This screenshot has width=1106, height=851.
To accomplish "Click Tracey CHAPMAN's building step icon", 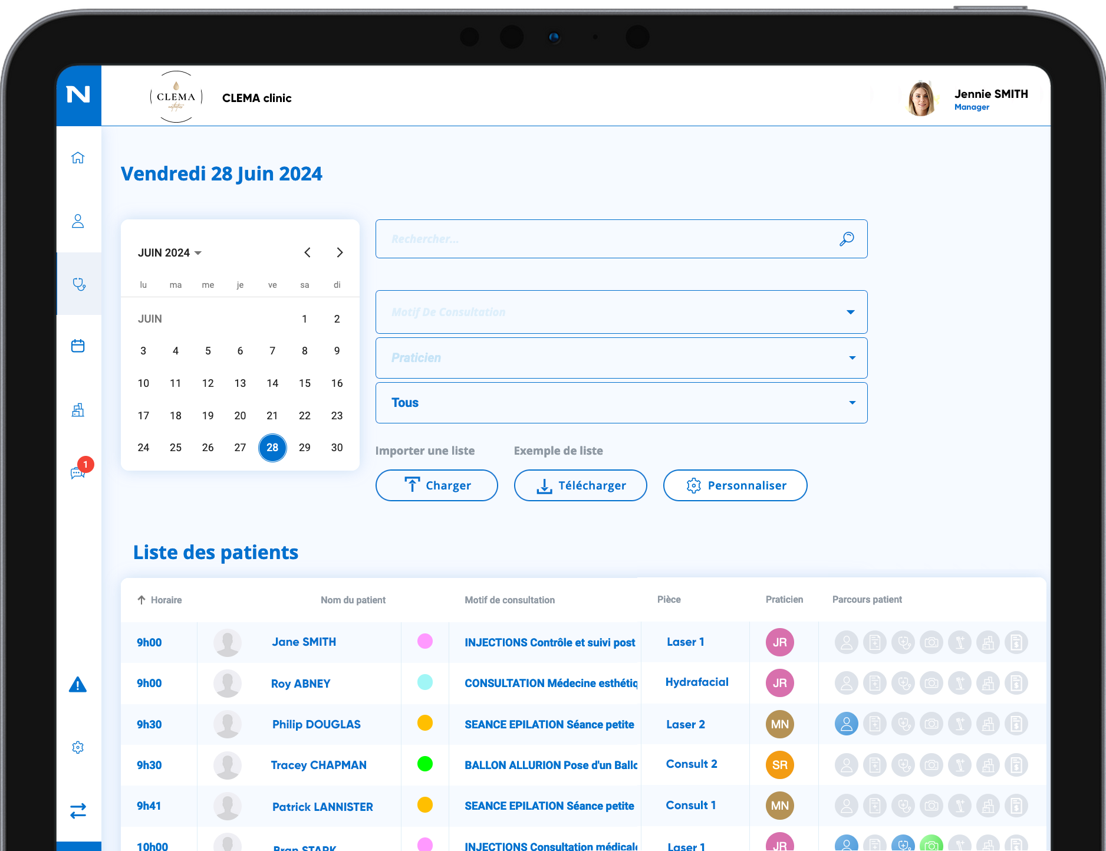I will 988,765.
